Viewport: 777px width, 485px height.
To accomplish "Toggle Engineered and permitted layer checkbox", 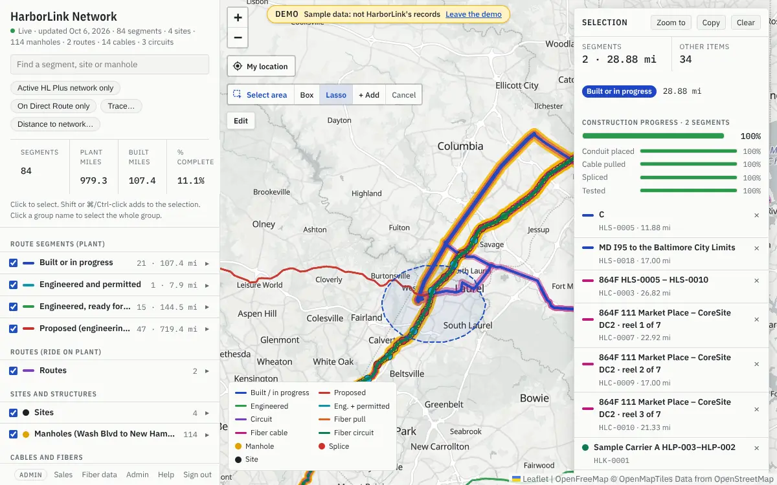I will point(14,285).
